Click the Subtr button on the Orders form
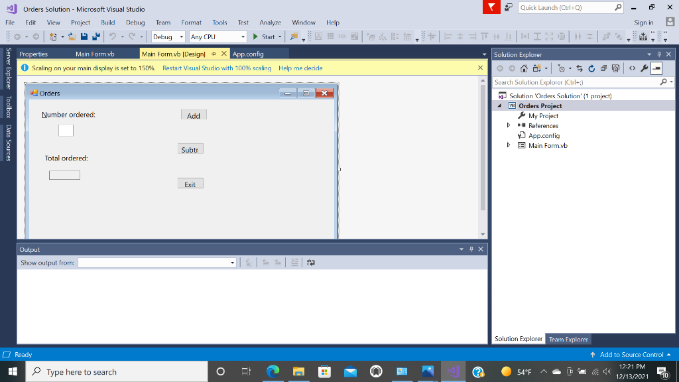679x382 pixels. tap(190, 149)
